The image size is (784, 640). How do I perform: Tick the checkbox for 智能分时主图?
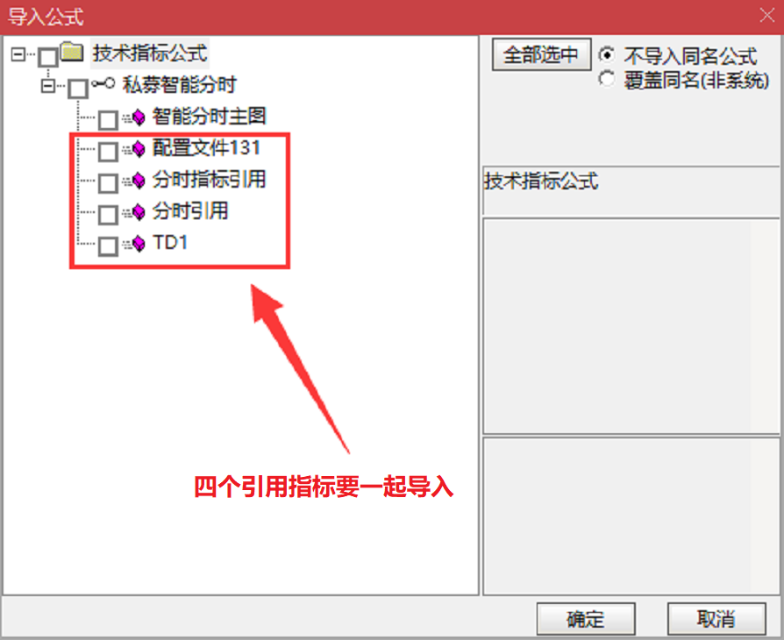108,120
